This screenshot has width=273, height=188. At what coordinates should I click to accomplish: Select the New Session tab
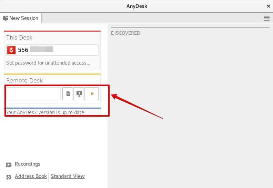coord(21,18)
